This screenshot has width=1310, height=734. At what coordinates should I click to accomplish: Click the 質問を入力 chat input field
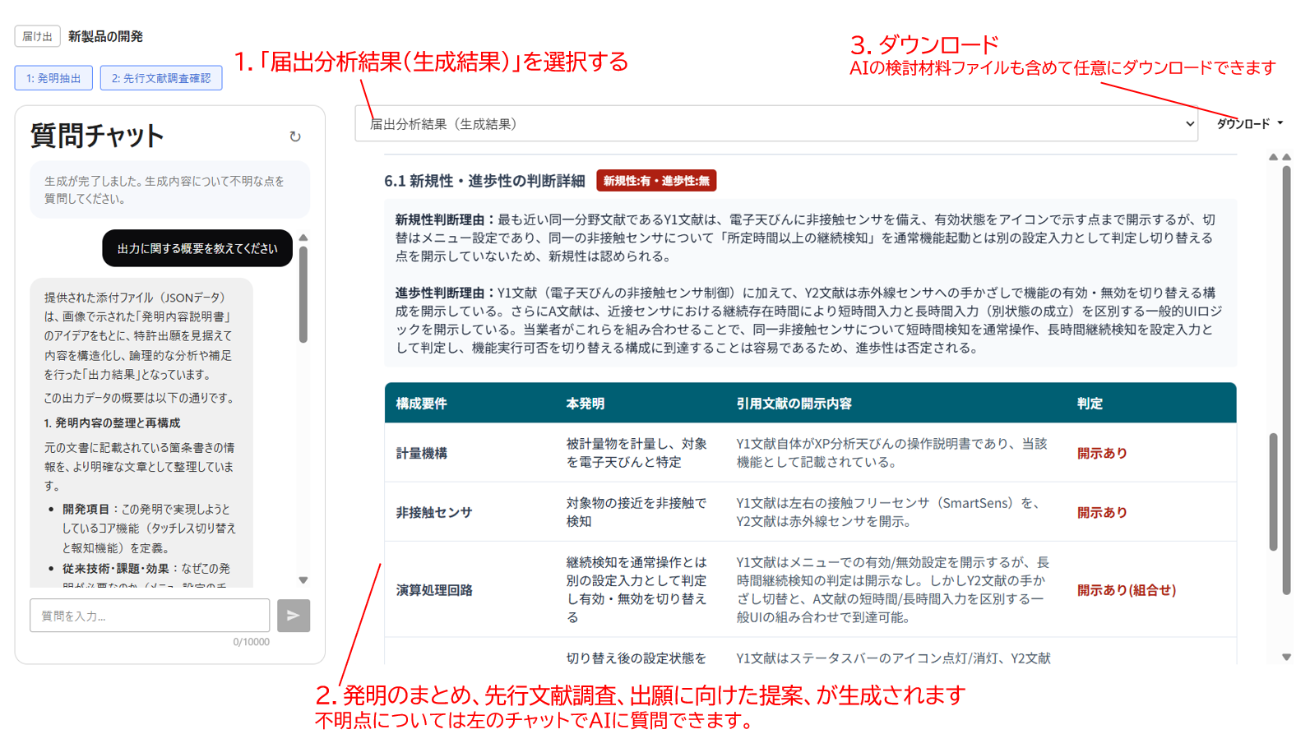(150, 616)
